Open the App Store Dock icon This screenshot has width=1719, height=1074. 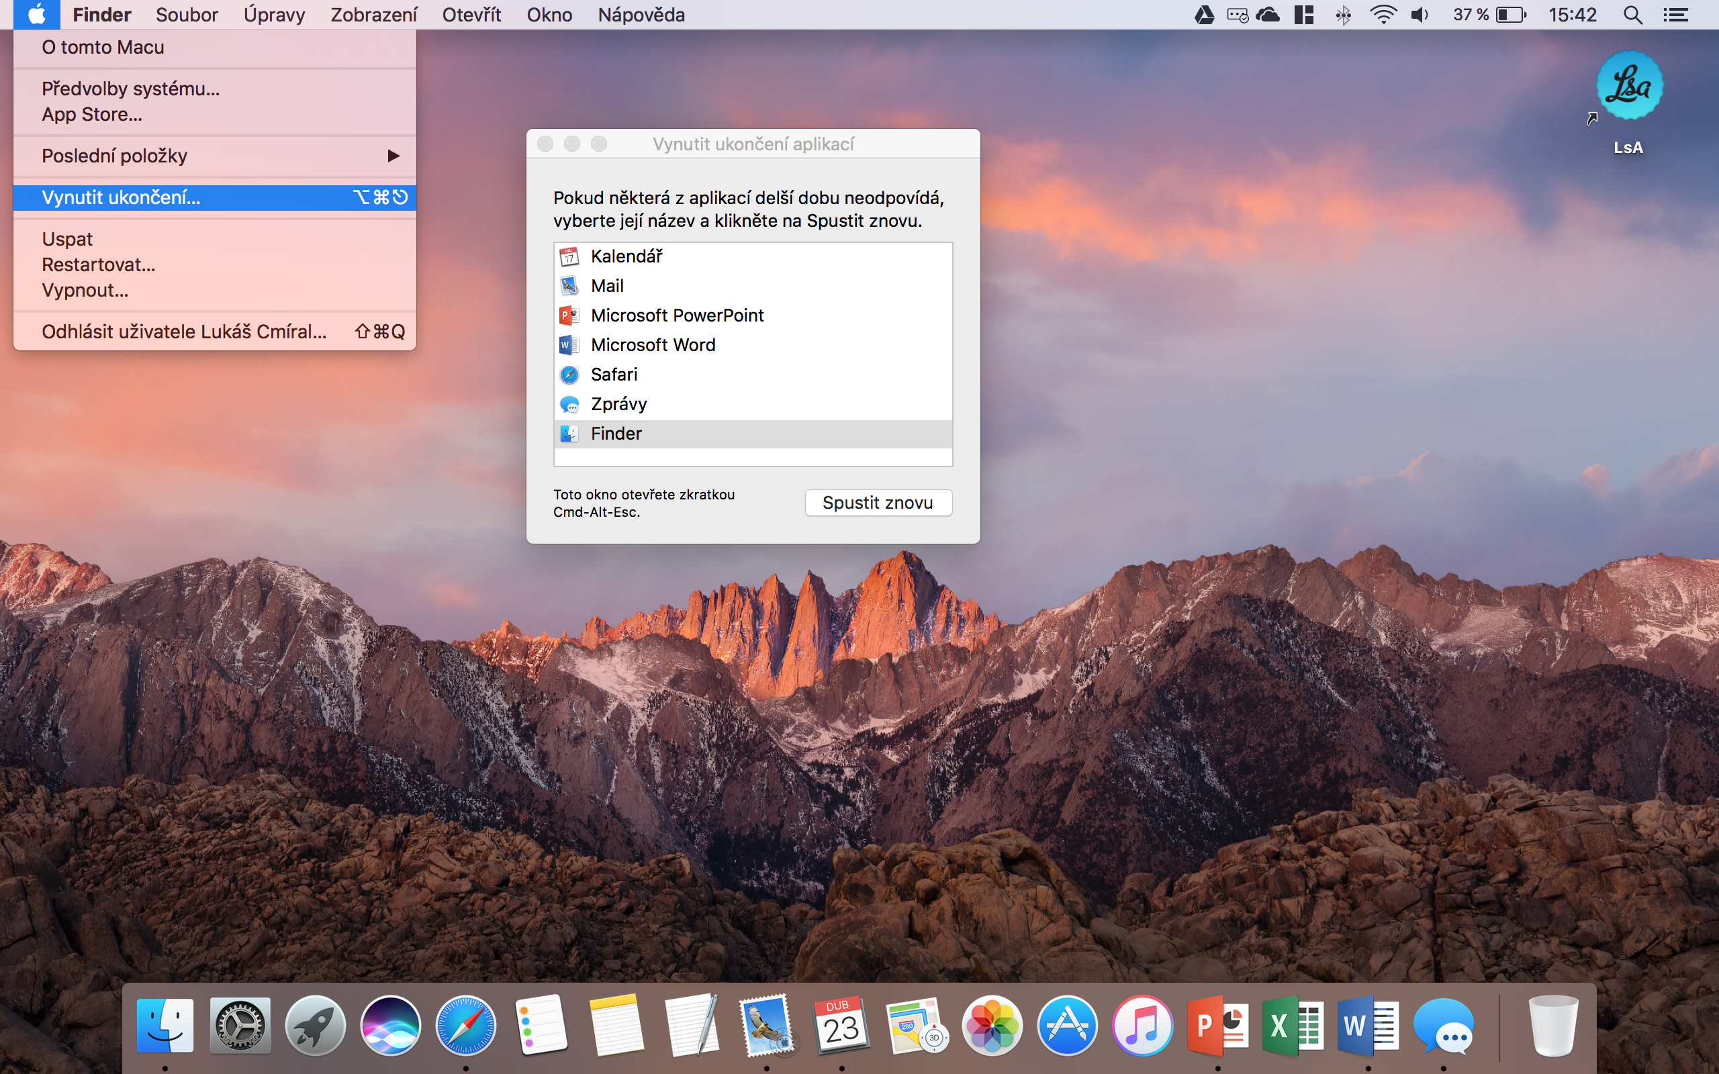pos(1067,1026)
